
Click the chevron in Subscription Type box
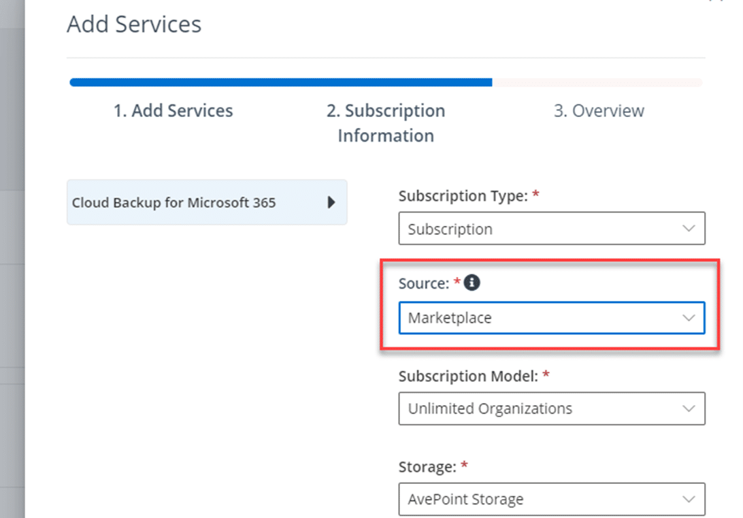coord(689,229)
